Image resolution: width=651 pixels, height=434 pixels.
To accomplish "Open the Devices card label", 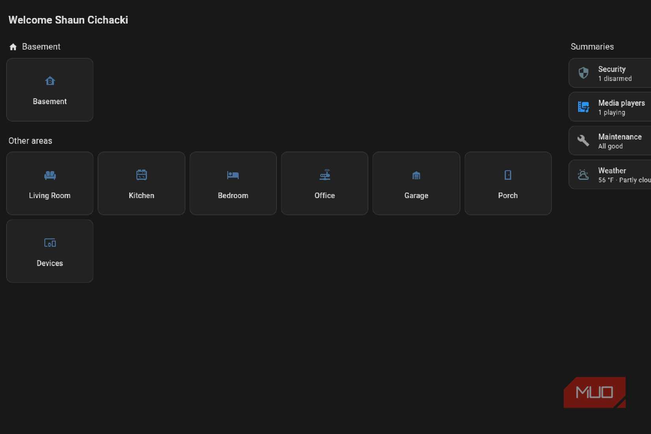I will click(x=50, y=263).
